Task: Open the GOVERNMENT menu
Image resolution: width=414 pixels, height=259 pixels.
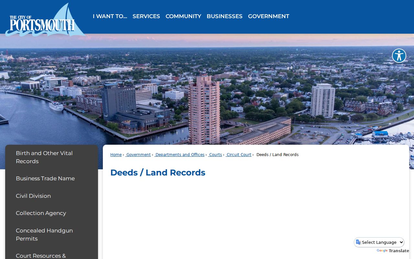Action: (268, 16)
